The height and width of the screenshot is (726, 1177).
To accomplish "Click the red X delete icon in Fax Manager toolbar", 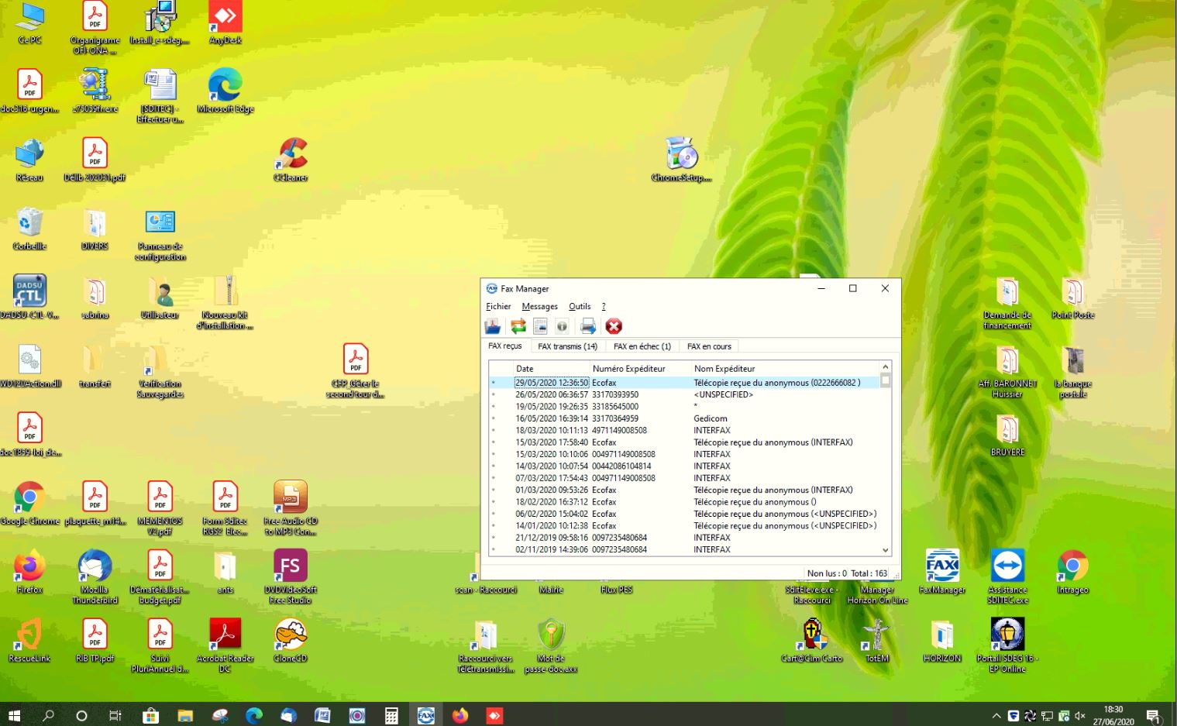I will point(614,326).
